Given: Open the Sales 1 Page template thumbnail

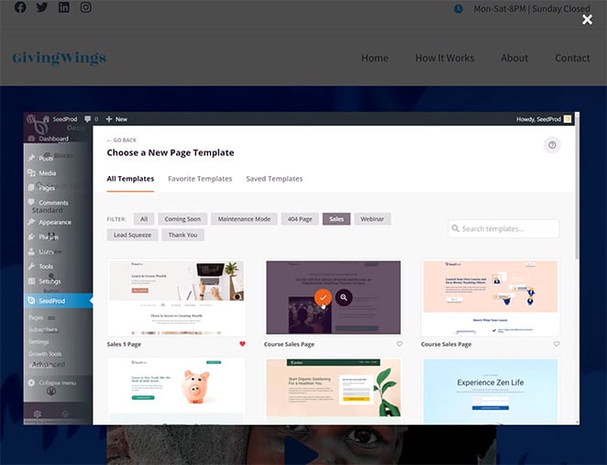Looking at the screenshot, I should (x=176, y=297).
